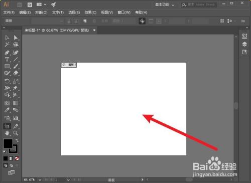Choose the Lasso tool
251x183 pixels.
coord(16,45)
